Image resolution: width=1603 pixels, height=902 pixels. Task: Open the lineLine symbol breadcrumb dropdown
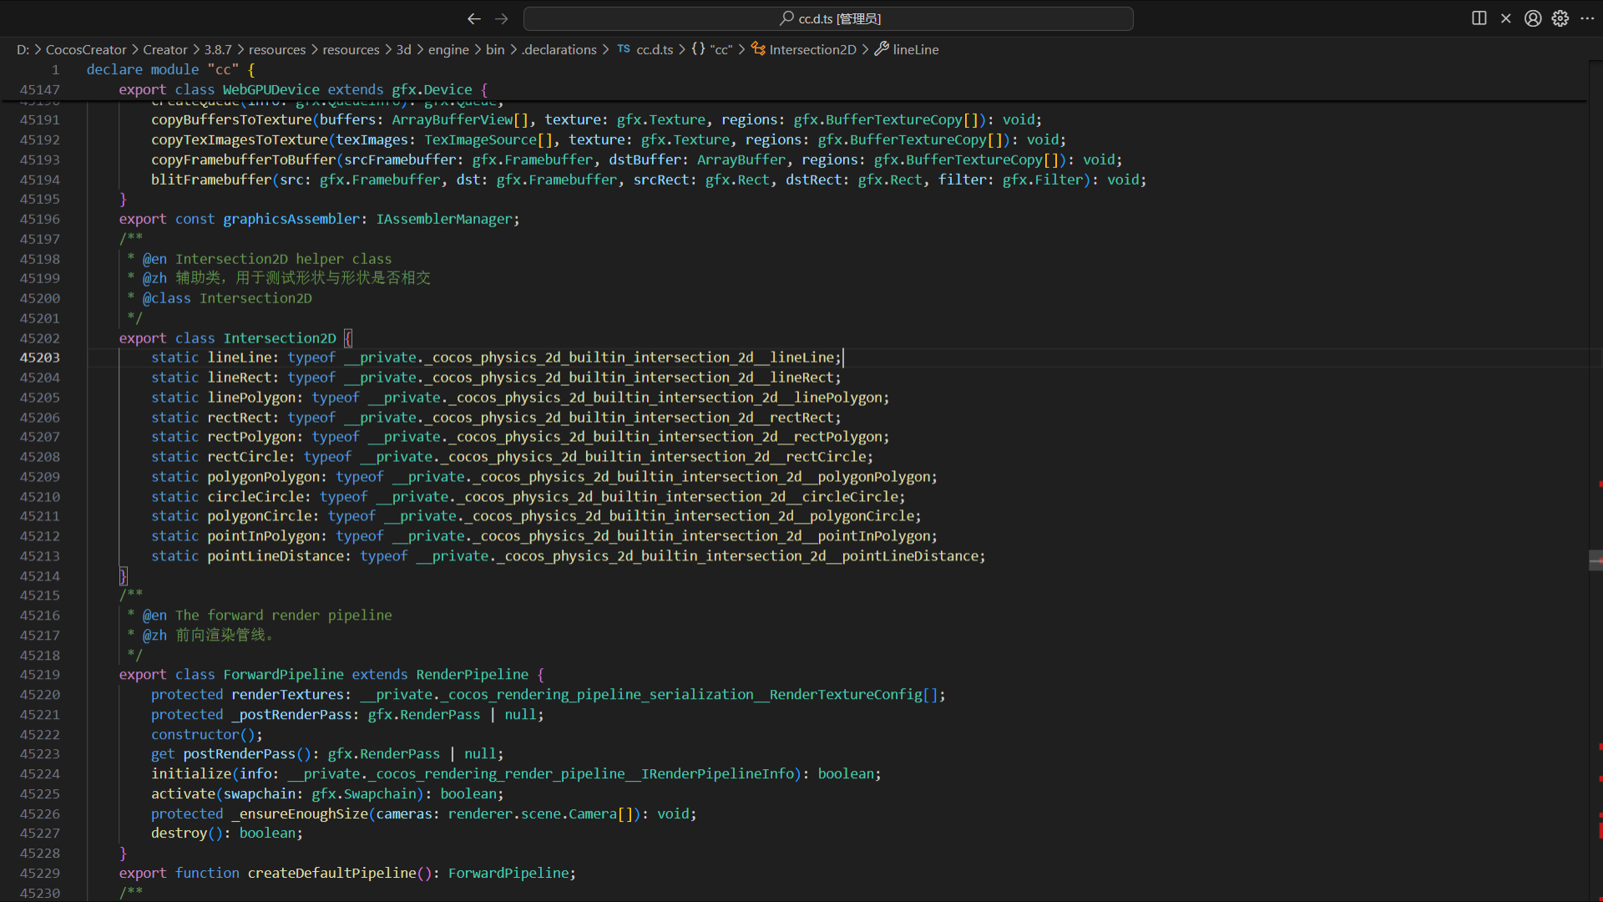[915, 49]
